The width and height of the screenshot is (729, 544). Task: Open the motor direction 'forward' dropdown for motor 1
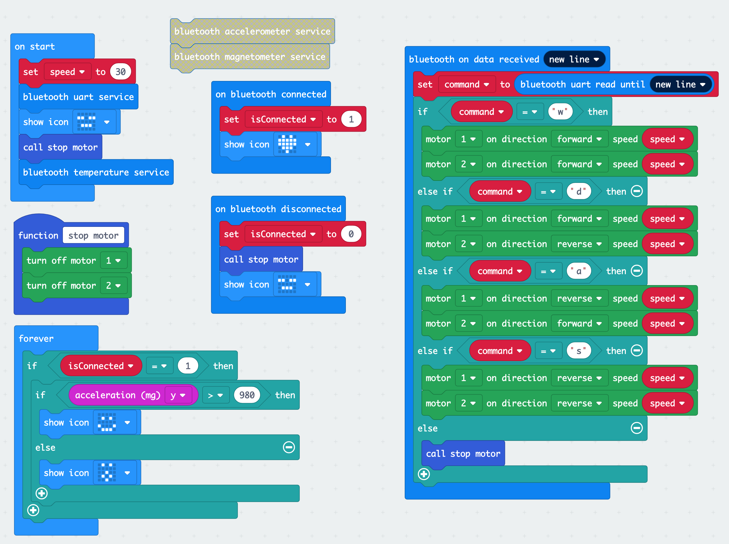pos(581,139)
